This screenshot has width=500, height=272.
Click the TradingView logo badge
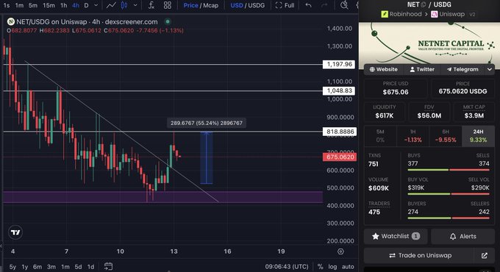(x=15, y=232)
